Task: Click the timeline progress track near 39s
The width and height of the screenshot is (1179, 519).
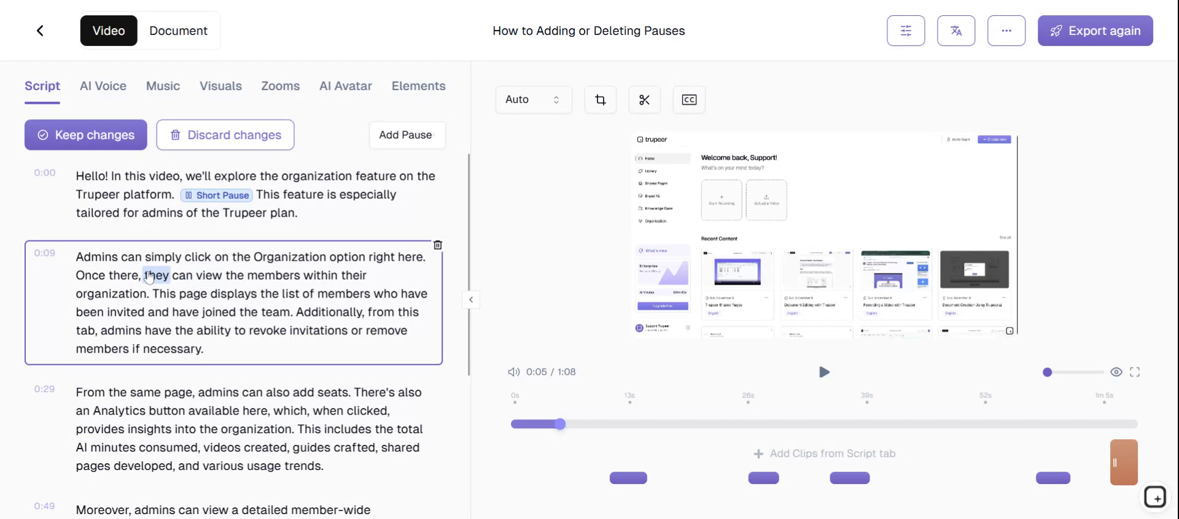Action: [x=866, y=424]
